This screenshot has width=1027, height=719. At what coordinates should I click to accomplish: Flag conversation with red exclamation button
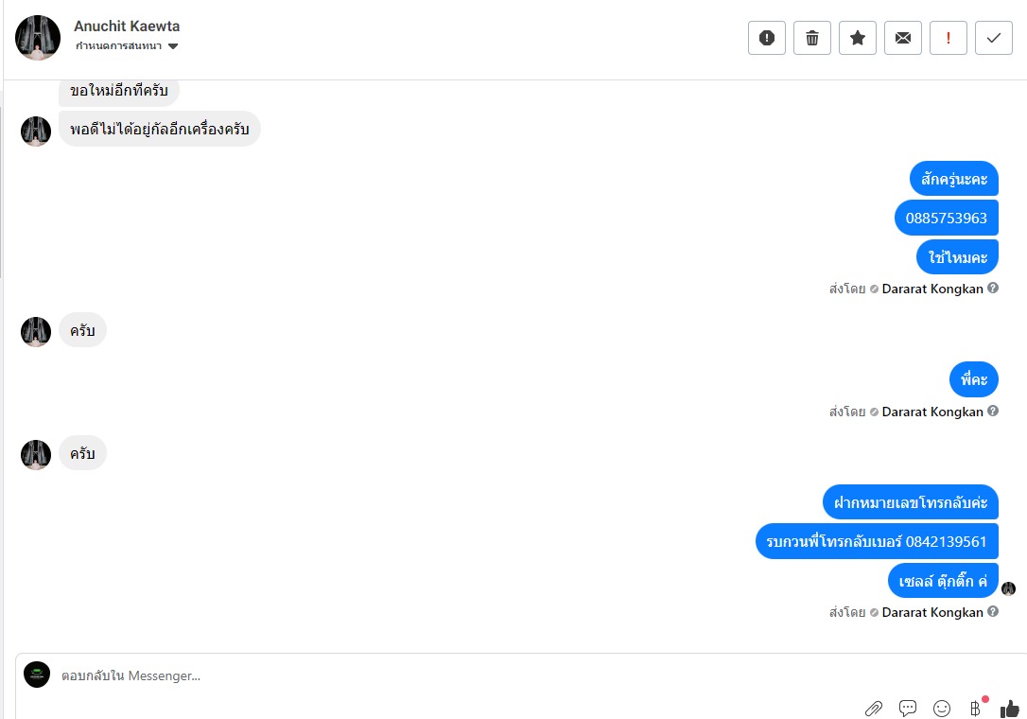click(x=948, y=38)
